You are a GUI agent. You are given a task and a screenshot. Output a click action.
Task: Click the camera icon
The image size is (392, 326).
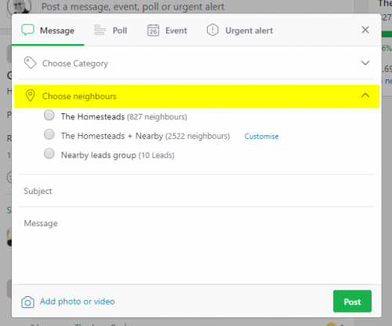pyautogui.click(x=27, y=302)
